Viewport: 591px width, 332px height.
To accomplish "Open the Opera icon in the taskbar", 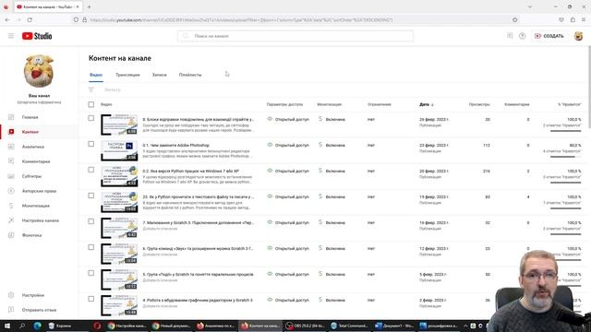I will 97,326.
